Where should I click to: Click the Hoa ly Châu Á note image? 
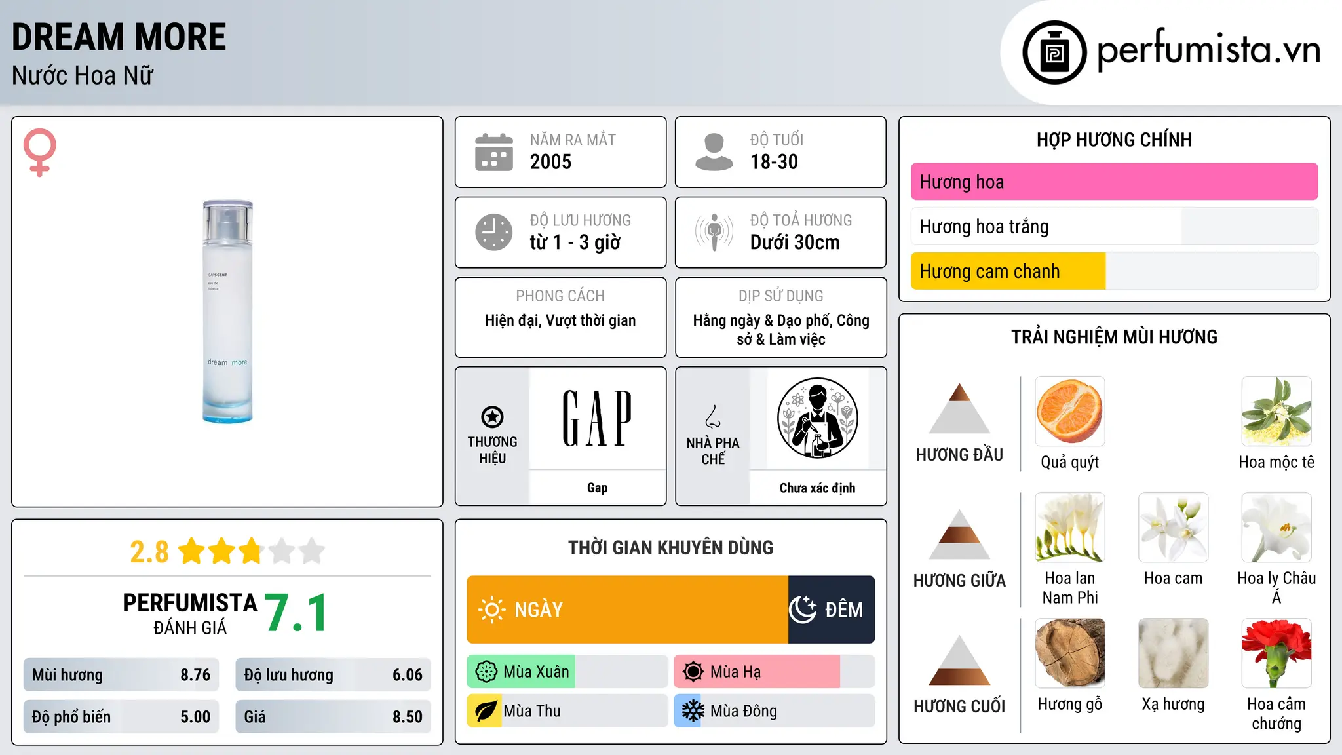1276,528
